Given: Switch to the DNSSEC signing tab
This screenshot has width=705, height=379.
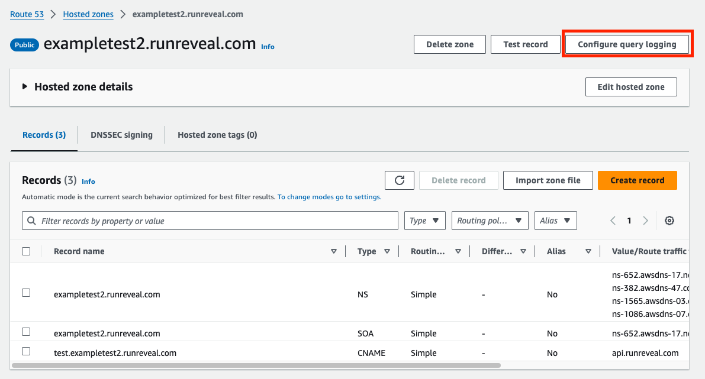Looking at the screenshot, I should pyautogui.click(x=121, y=135).
